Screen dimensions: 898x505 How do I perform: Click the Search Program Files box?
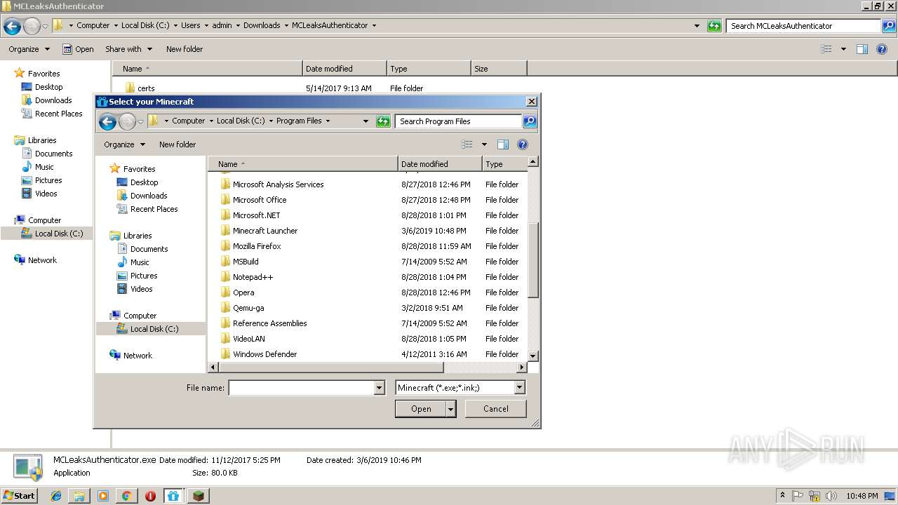click(x=459, y=121)
